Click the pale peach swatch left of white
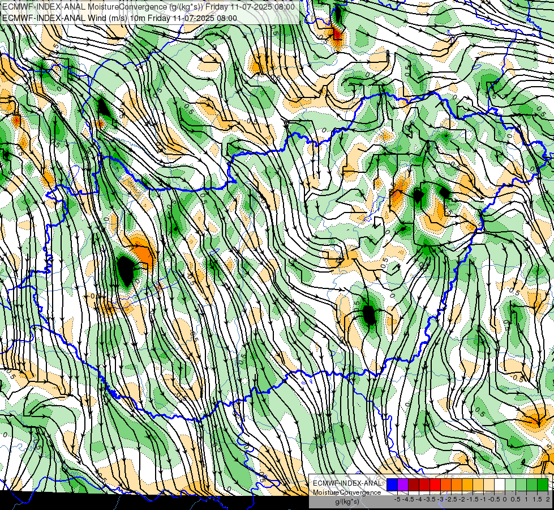 (489, 484)
